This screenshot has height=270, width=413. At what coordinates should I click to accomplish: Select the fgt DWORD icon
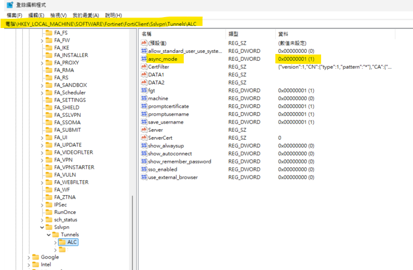(x=144, y=90)
